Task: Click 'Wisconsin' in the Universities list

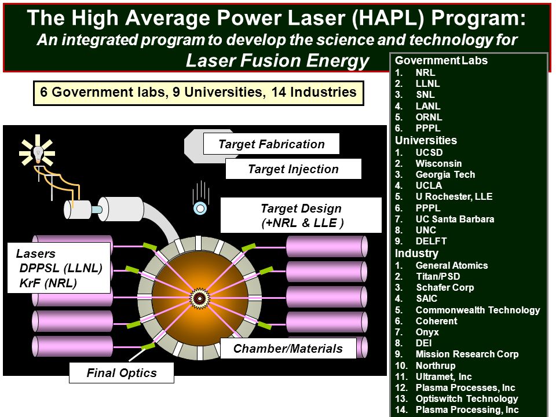Action: [x=438, y=163]
